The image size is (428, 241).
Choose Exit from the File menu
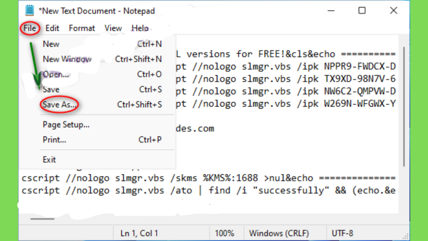(102, 159)
